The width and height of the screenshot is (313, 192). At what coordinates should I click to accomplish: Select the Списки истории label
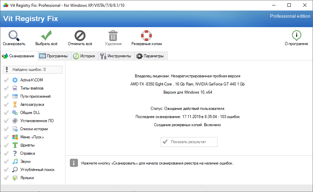coord(34,129)
